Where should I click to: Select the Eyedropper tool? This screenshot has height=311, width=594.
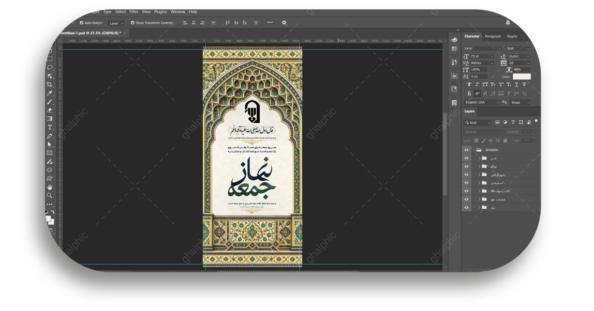pos(50,93)
